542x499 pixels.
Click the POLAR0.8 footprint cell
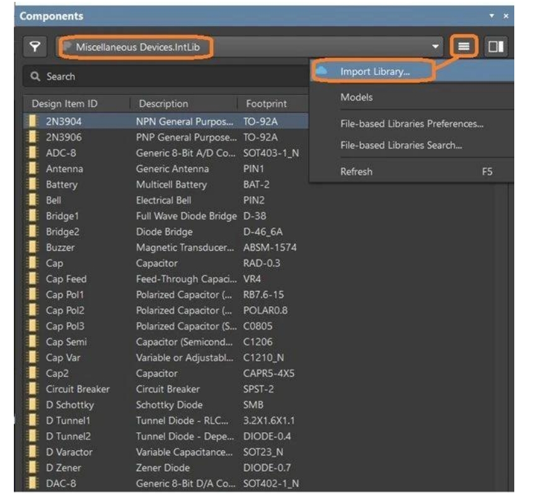[x=265, y=311]
